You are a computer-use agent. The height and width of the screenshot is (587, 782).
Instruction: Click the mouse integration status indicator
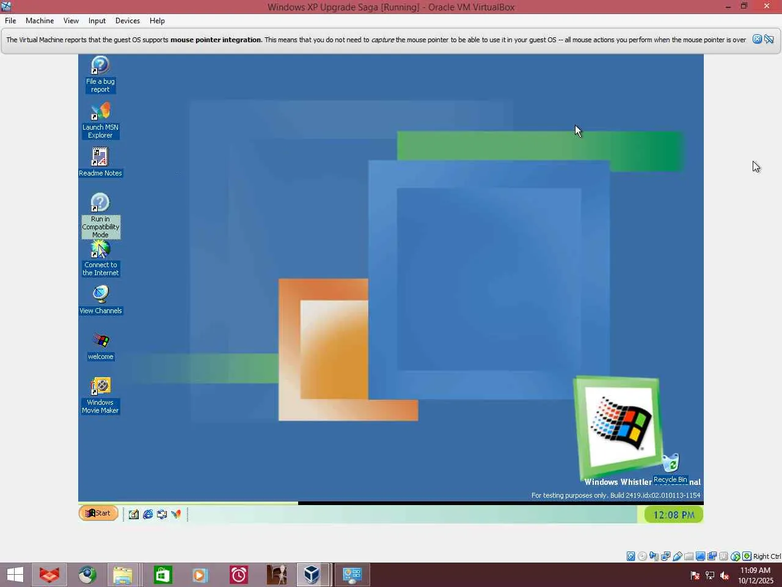click(x=735, y=556)
